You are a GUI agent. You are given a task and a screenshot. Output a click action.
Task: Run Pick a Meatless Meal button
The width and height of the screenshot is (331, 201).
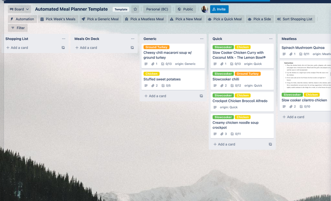coord(144,19)
